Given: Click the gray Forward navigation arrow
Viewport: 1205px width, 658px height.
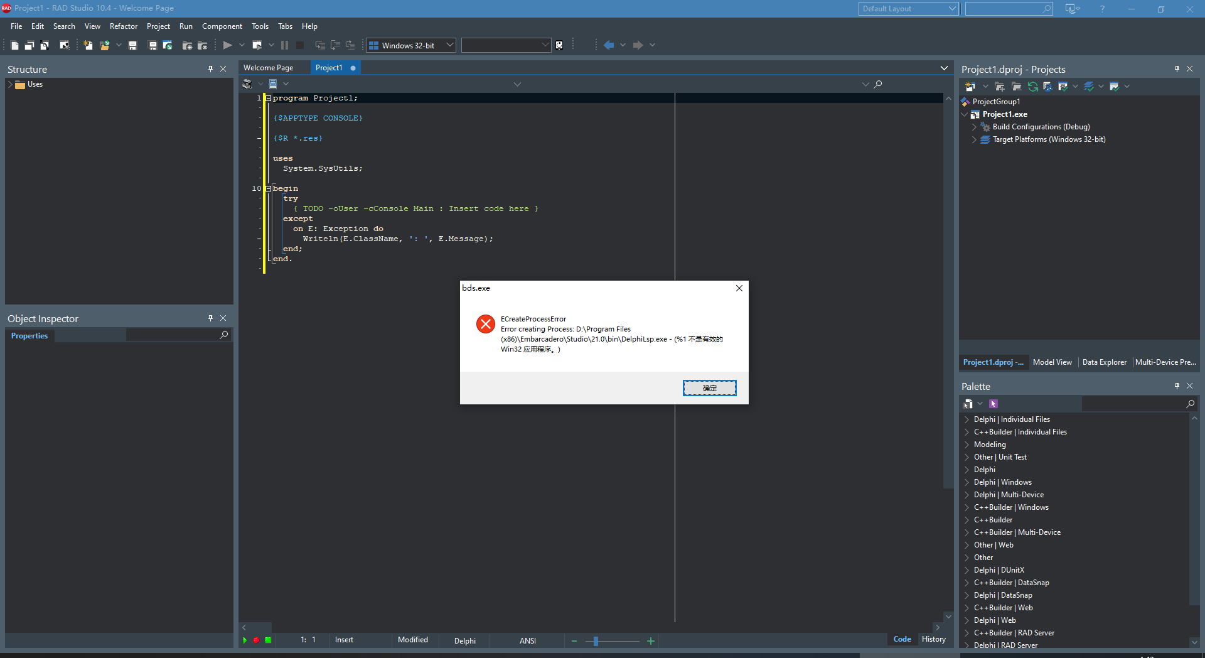Looking at the screenshot, I should 638,45.
